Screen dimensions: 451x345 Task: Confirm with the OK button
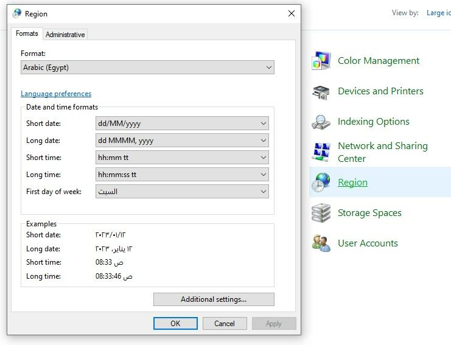point(175,324)
